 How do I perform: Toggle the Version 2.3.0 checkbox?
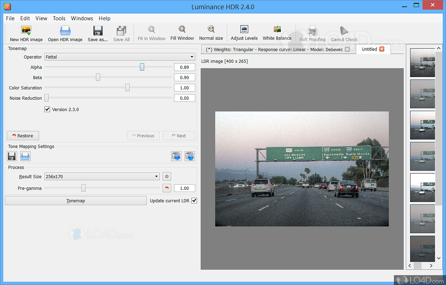[x=47, y=109]
